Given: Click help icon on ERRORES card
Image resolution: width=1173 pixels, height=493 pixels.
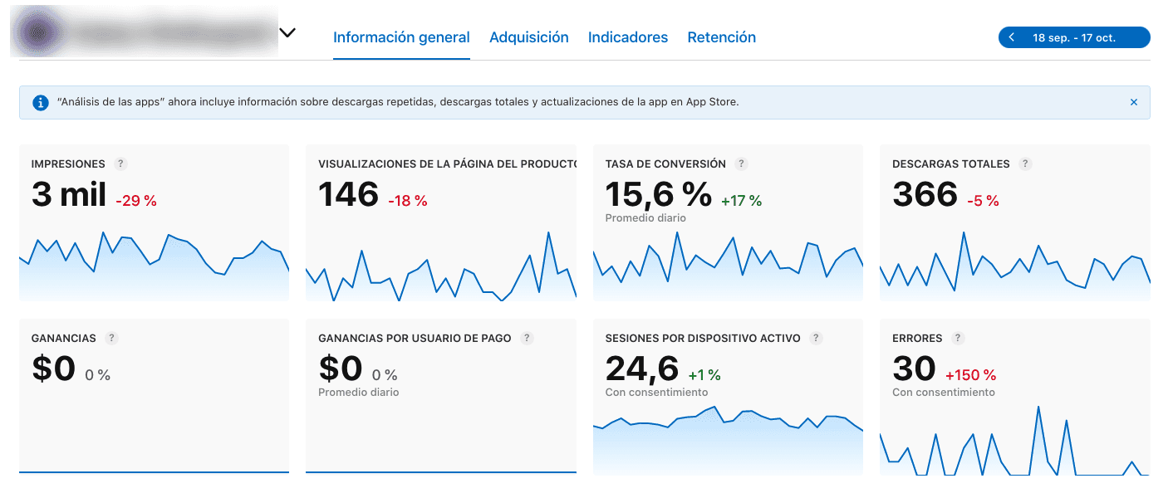Looking at the screenshot, I should point(957,338).
